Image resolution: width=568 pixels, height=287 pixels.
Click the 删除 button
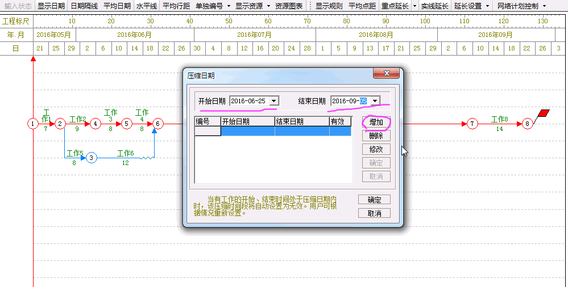[x=376, y=136]
